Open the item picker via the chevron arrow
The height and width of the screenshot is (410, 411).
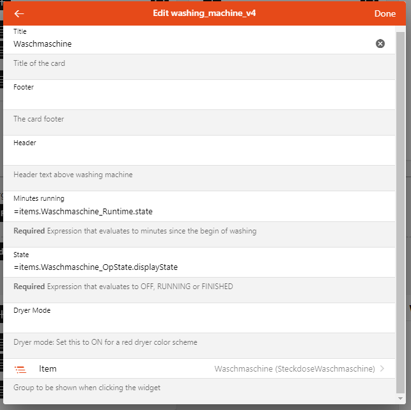[x=382, y=368]
